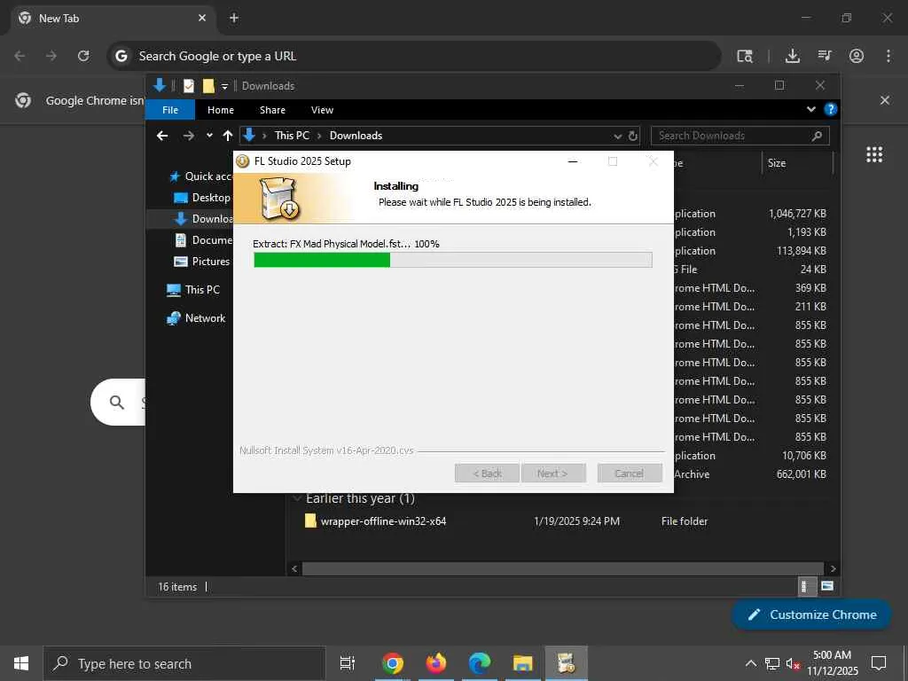
Task: Open Explorer File menu
Action: pyautogui.click(x=170, y=110)
